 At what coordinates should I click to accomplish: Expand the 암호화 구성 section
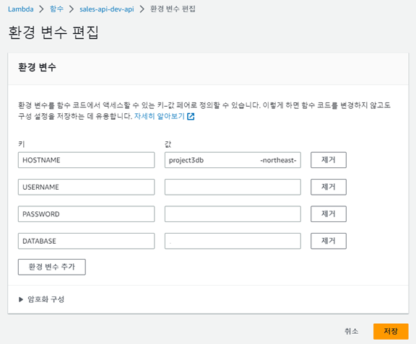[42, 299]
